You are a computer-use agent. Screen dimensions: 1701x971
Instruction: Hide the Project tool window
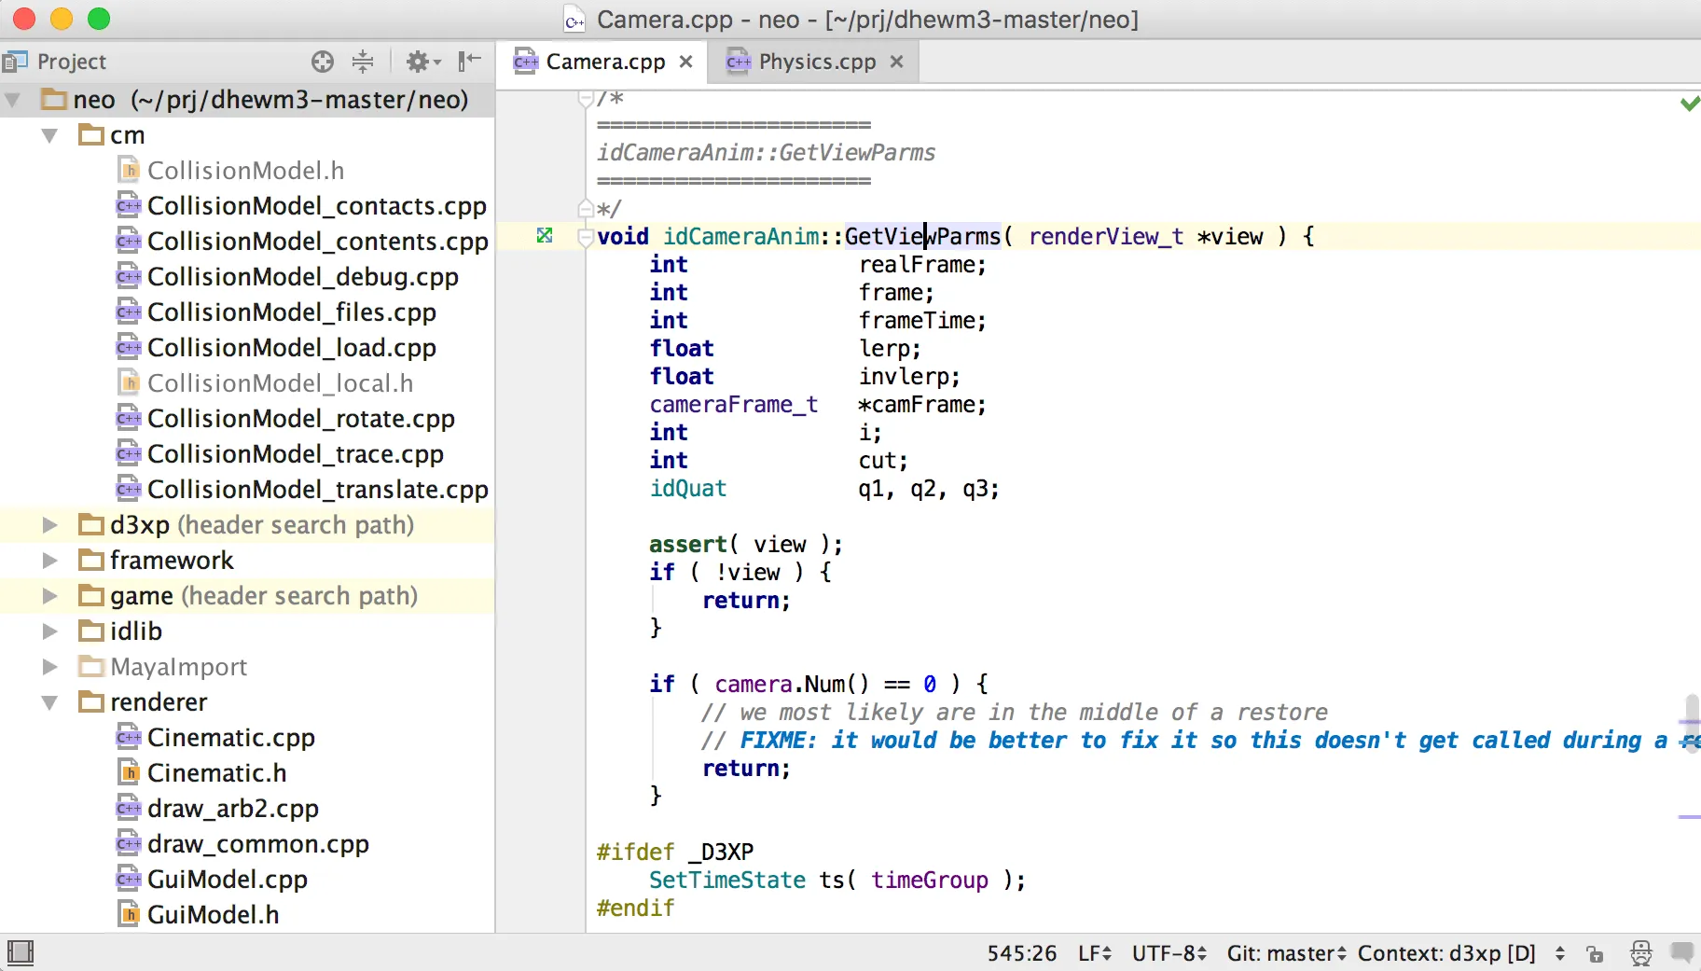[x=470, y=62]
